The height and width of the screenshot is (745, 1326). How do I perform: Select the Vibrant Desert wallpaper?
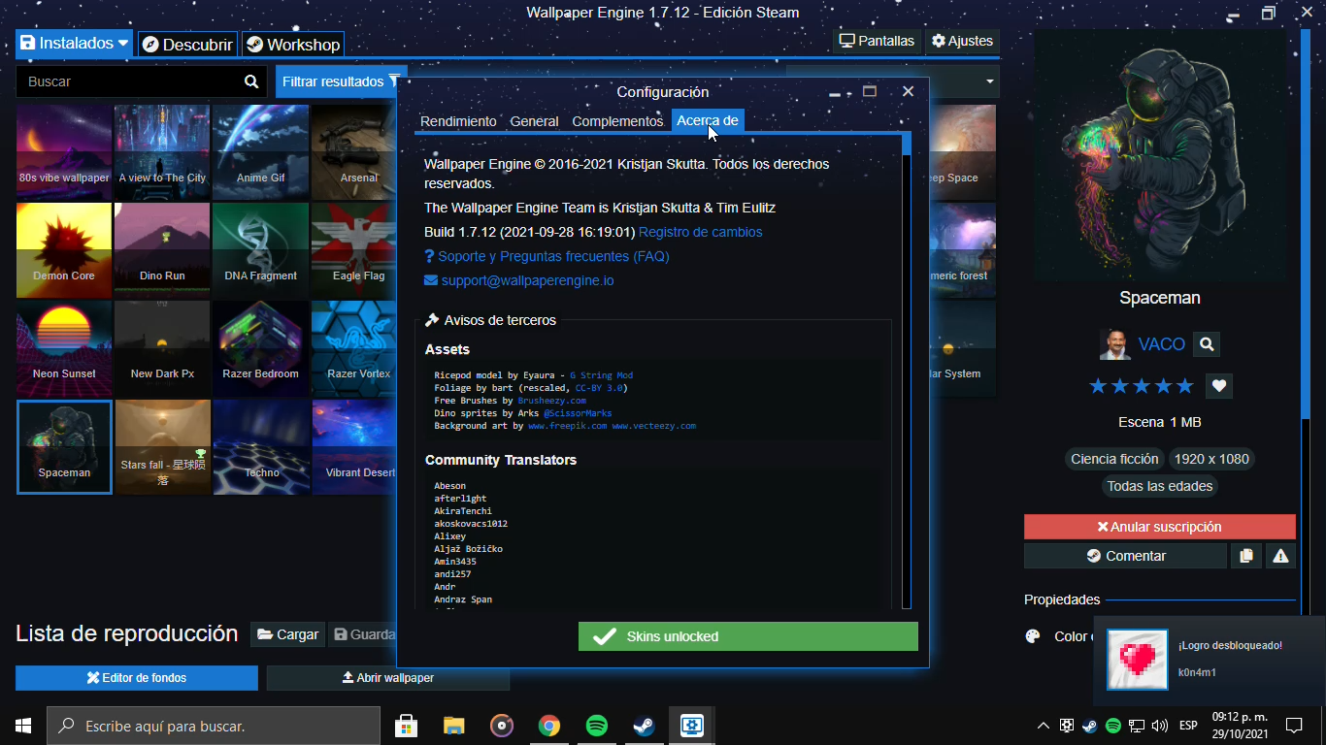tap(354, 446)
